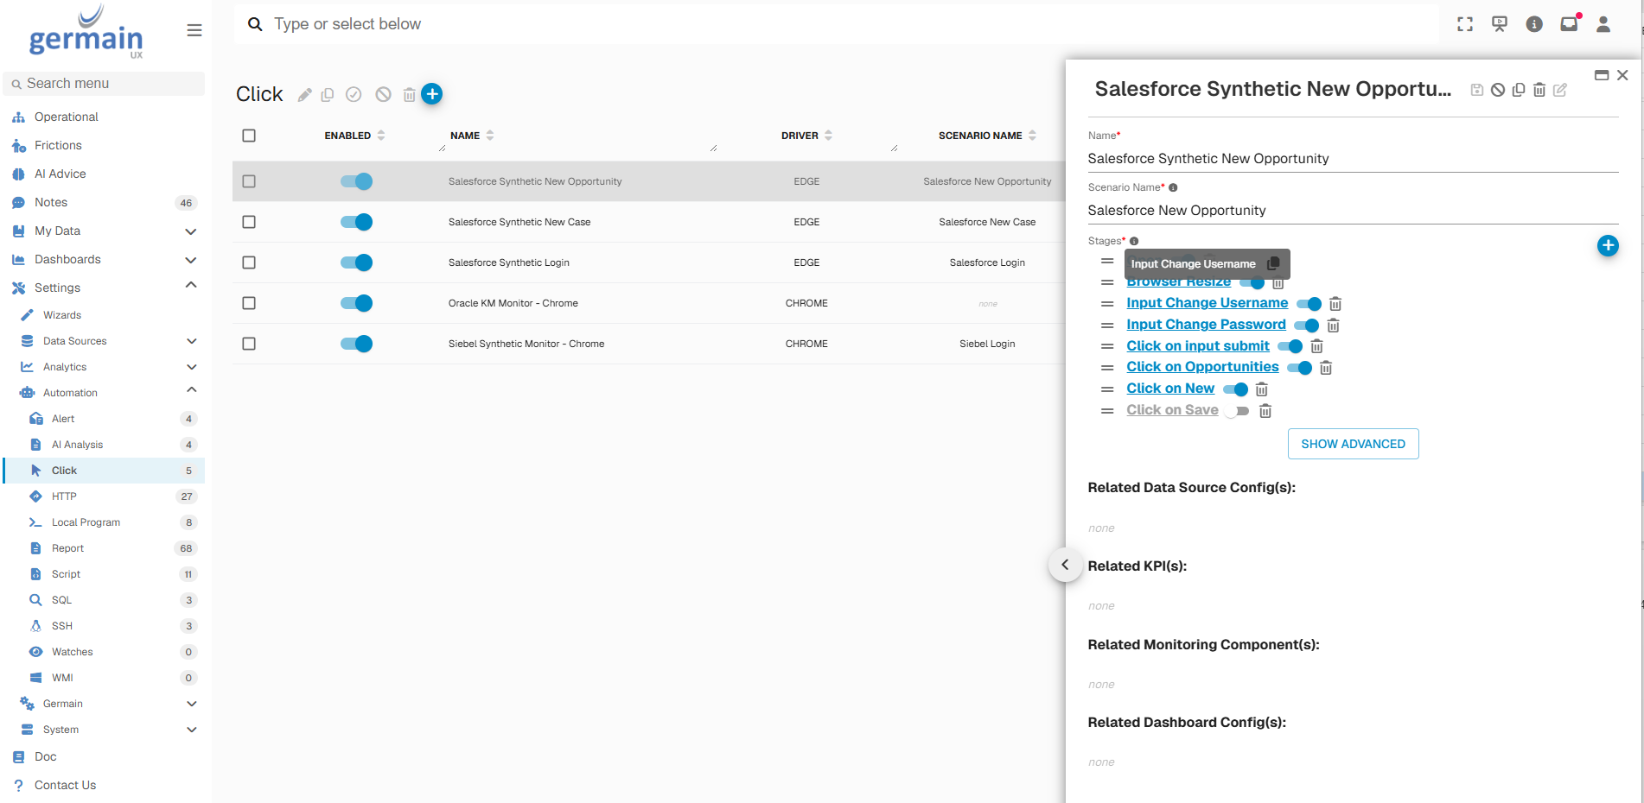The image size is (1644, 803).
Task: Collapse the Automation submenu chevron
Action: coord(192,390)
